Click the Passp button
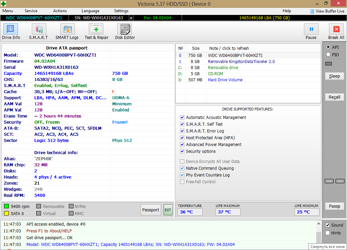Viewport: 347px width, 250px height. [334, 206]
